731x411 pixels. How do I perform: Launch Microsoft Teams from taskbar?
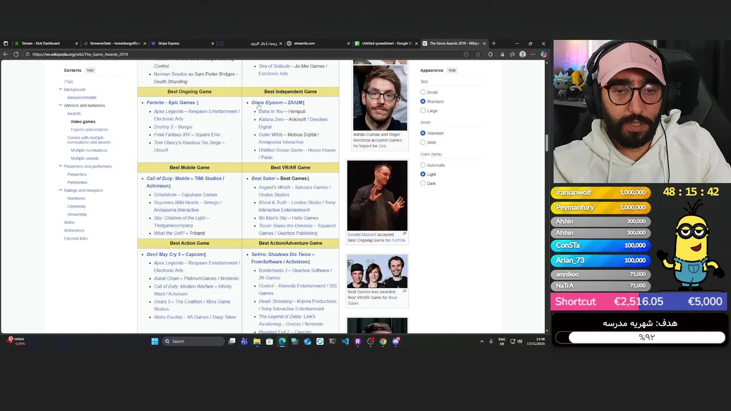click(x=244, y=341)
